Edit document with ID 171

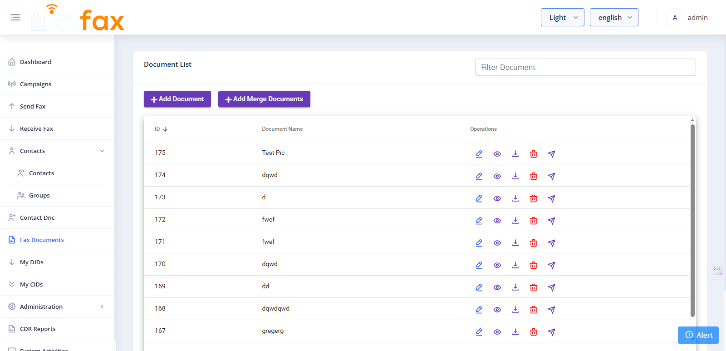479,243
